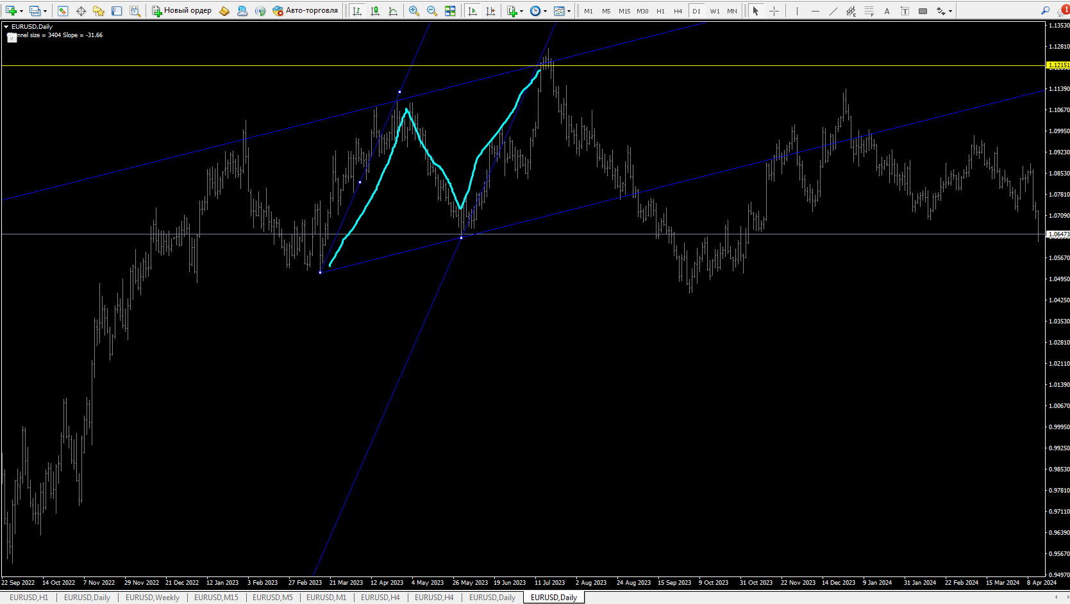1070x604 pixels.
Task: Toggle chart auto scroll
Action: pos(472,11)
